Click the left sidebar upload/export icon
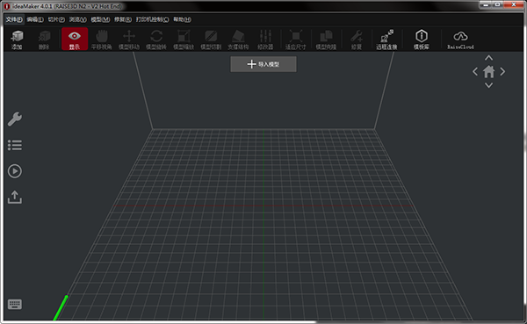Screen dimensions: 527x324 pos(15,197)
